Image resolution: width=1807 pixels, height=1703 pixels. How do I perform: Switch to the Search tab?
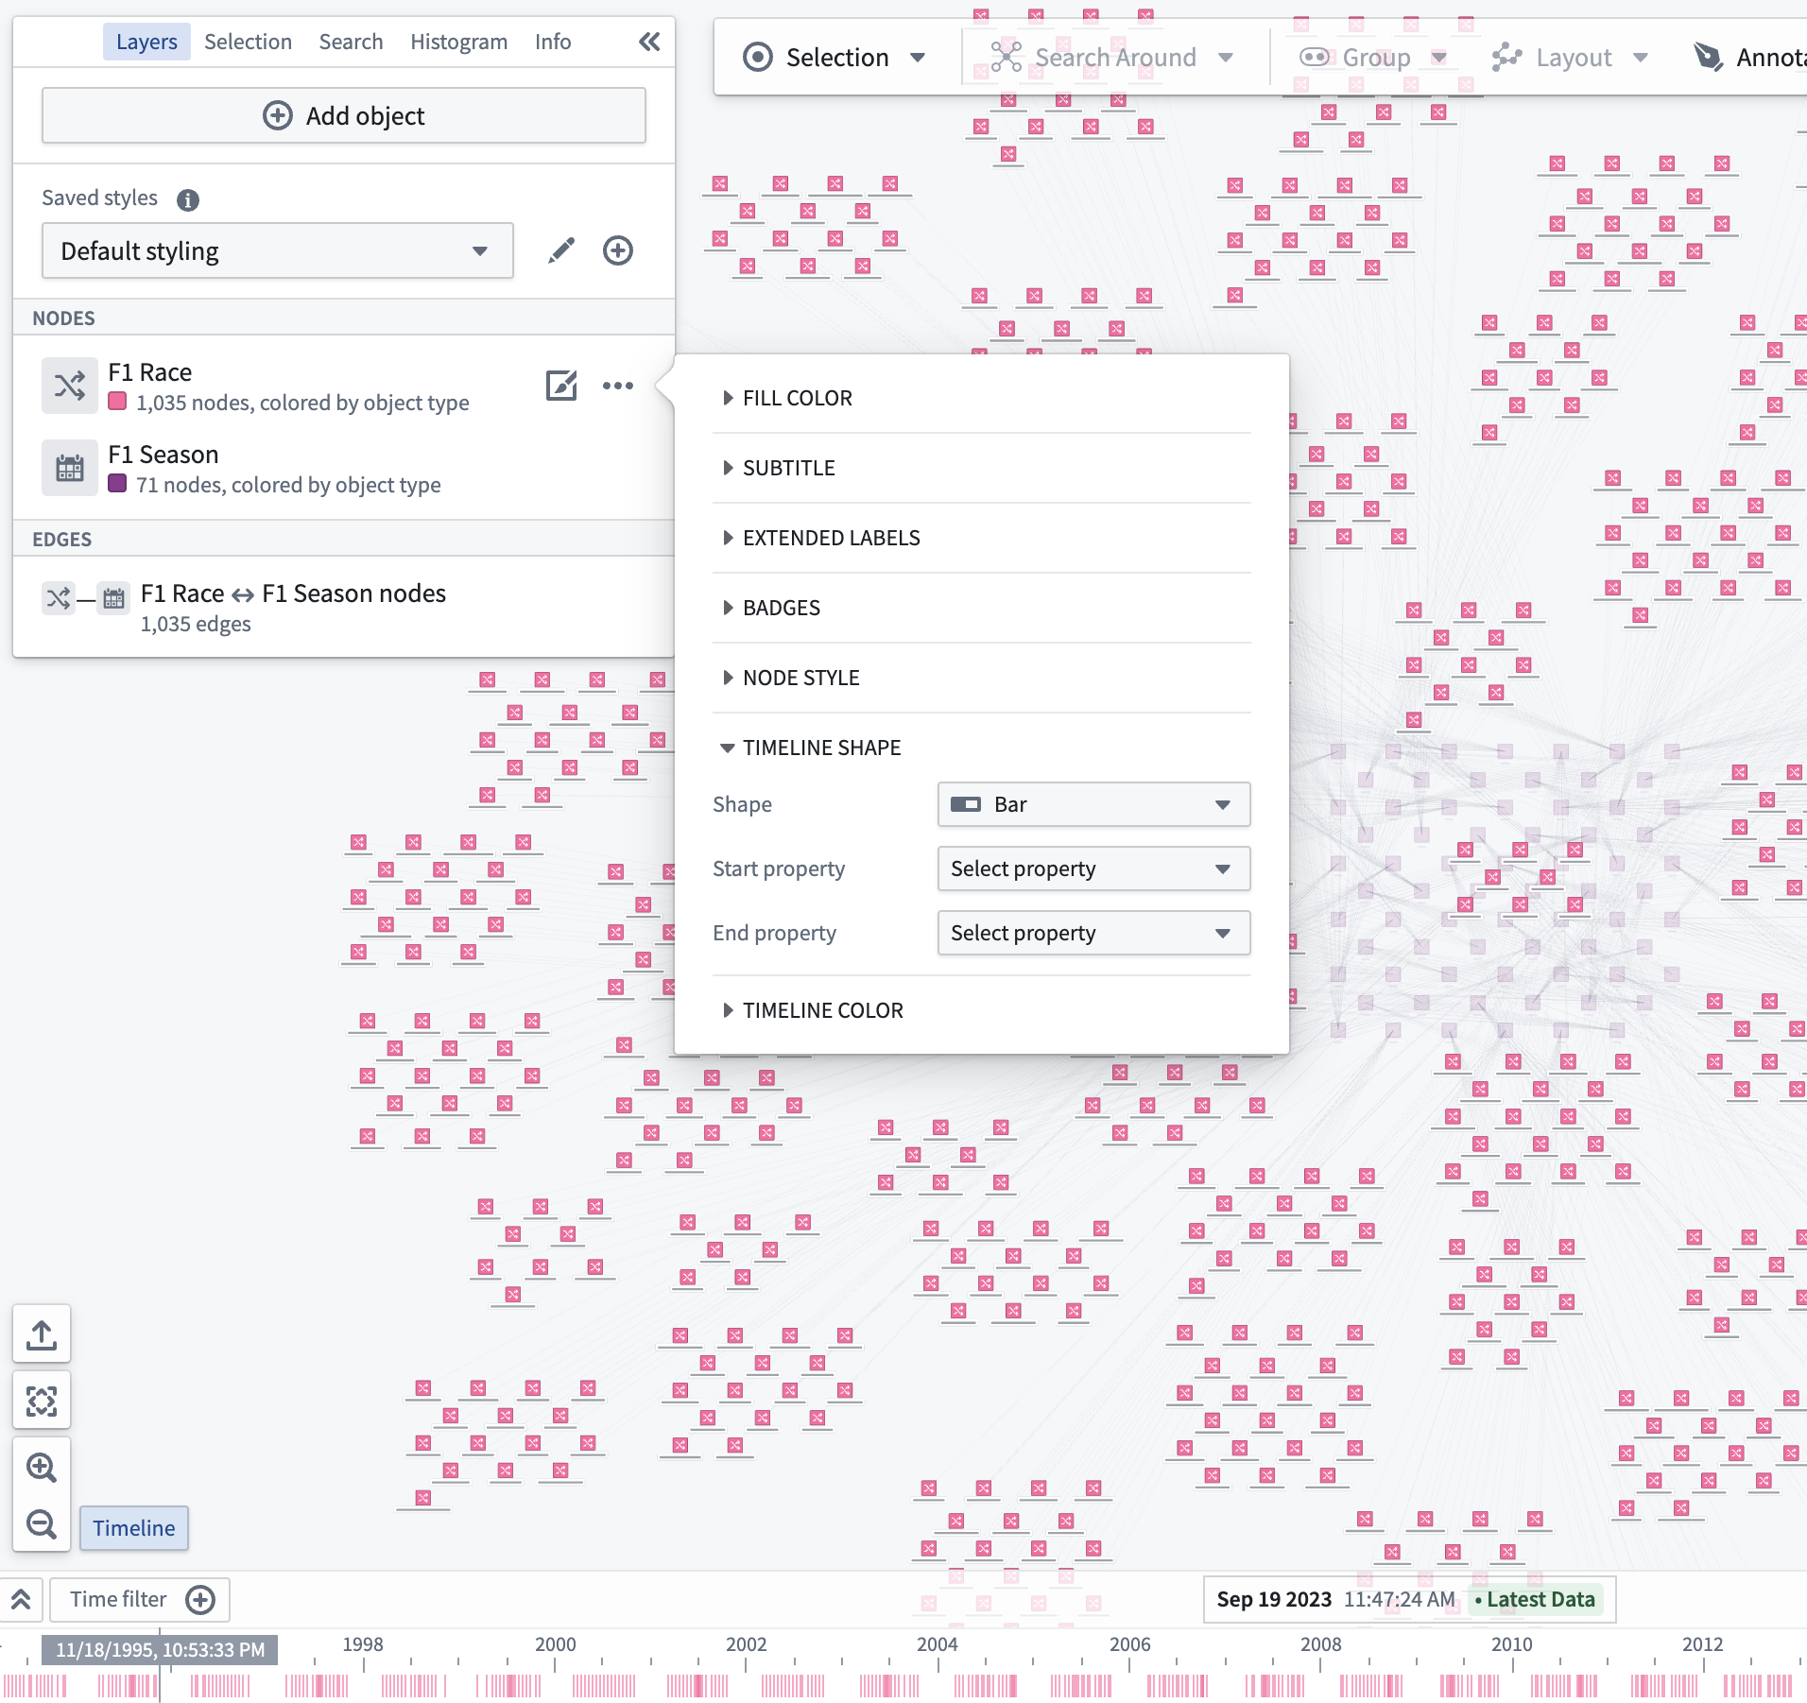point(351,42)
